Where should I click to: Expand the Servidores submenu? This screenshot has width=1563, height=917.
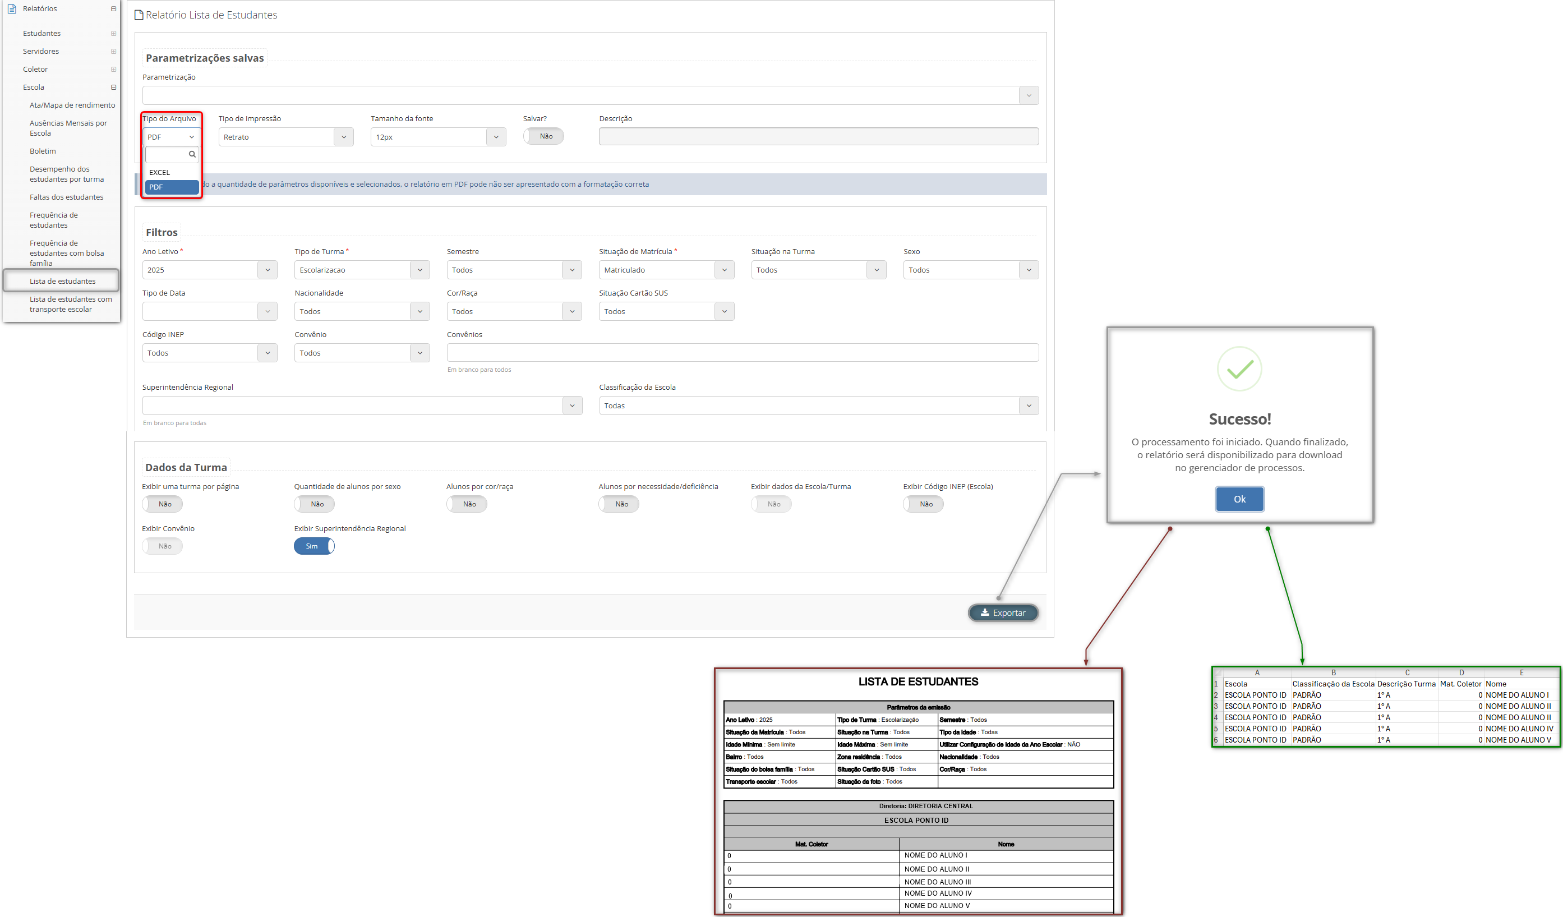pos(113,52)
